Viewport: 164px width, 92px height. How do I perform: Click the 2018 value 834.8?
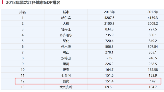[109, 29]
